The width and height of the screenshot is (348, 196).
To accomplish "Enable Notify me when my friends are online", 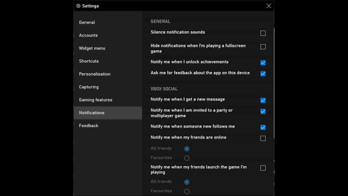I will [263, 139].
